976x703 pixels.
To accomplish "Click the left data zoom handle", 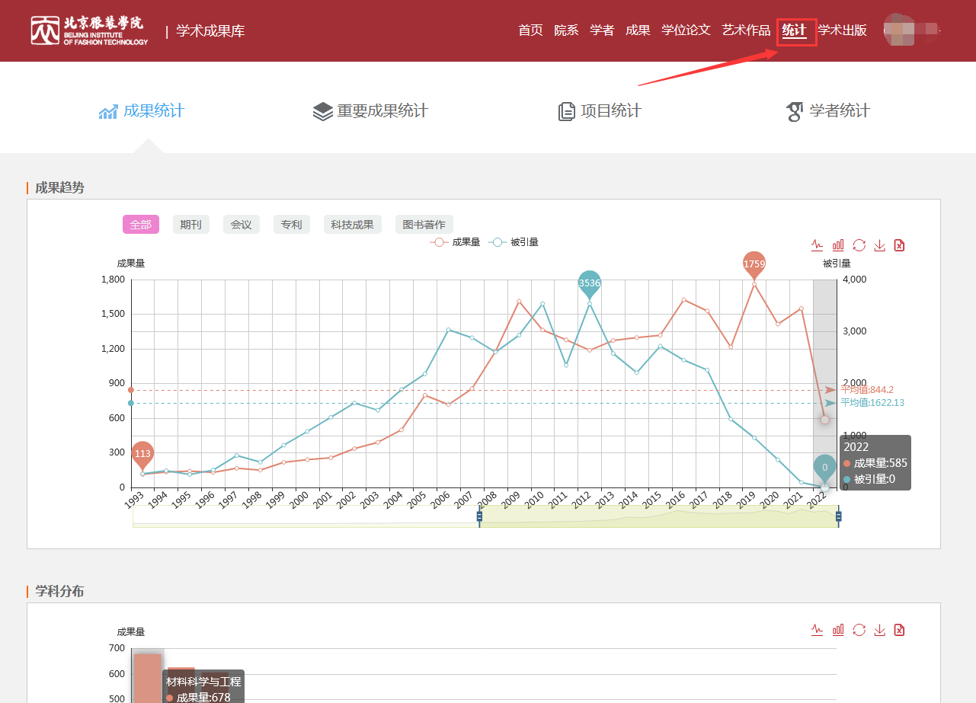I will coord(479,516).
